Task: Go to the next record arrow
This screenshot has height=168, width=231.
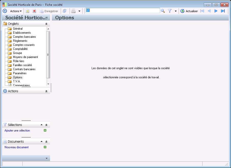Action: click(x=216, y=11)
